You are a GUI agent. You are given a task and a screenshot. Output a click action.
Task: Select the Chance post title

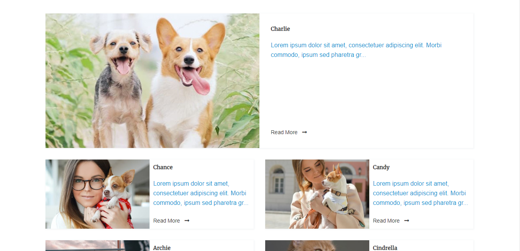click(163, 167)
